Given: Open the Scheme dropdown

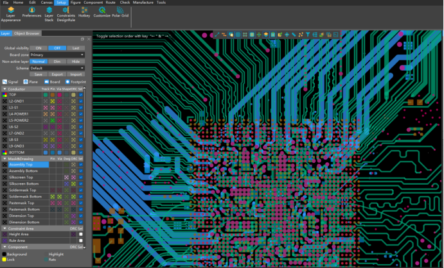Looking at the screenshot, I should pos(57,68).
